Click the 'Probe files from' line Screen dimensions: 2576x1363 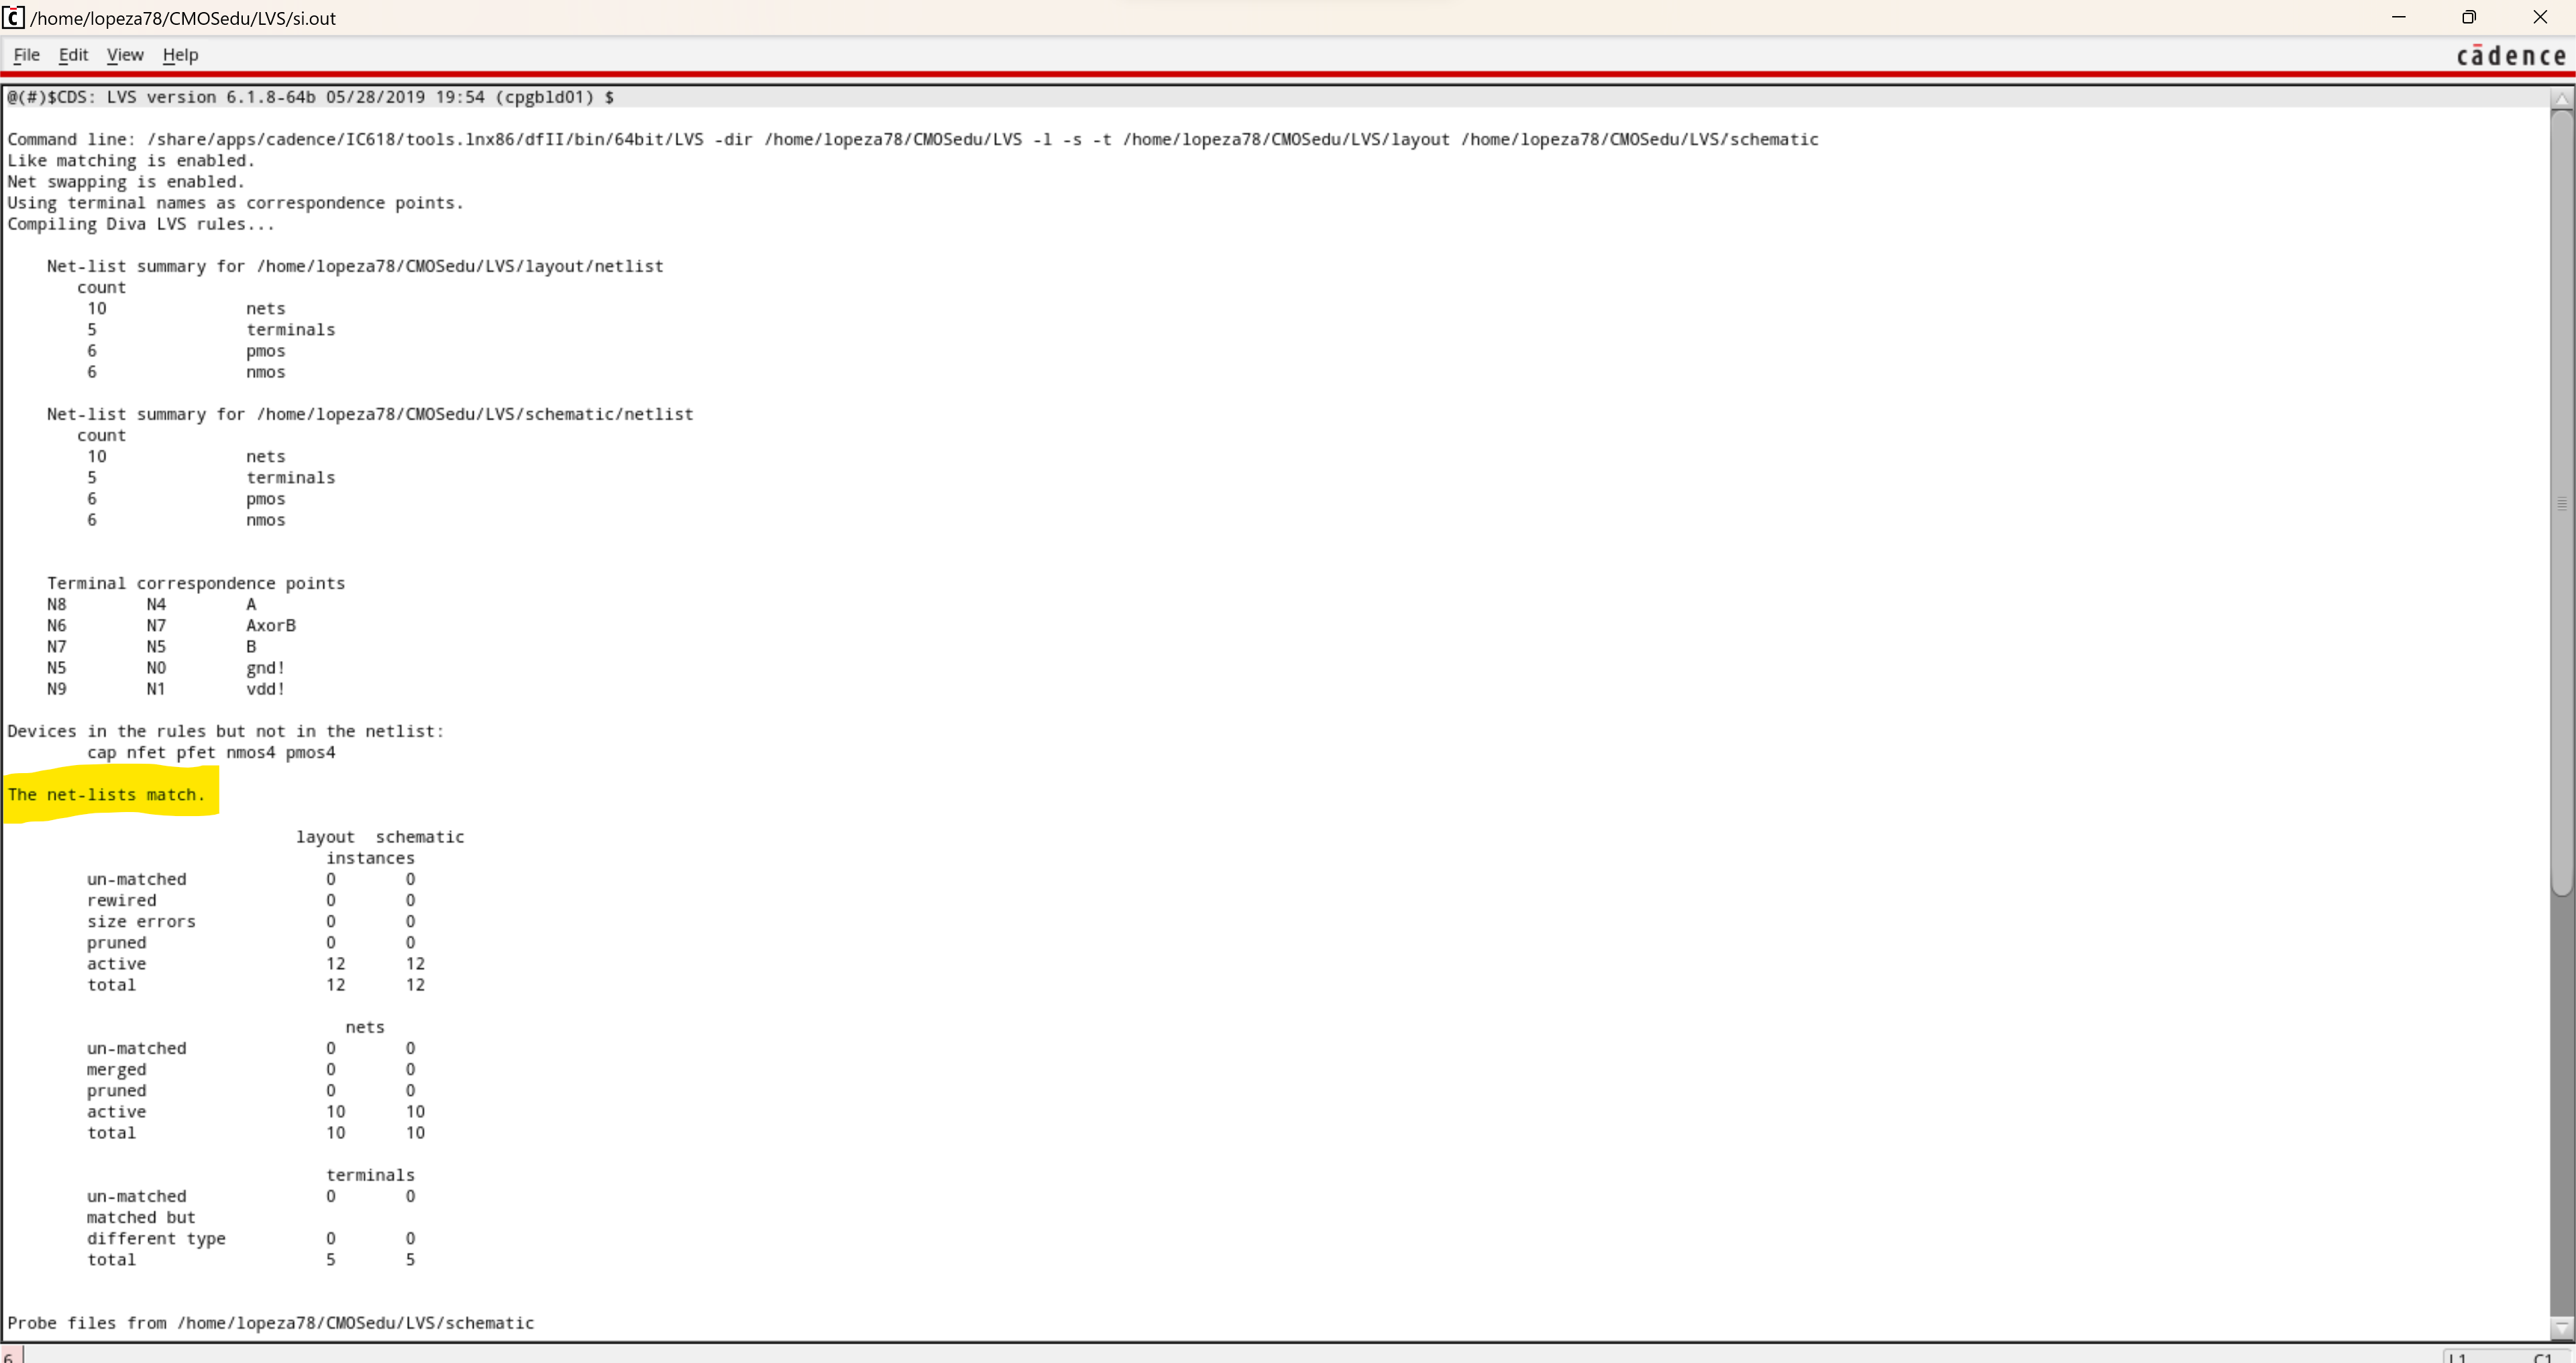point(270,1323)
